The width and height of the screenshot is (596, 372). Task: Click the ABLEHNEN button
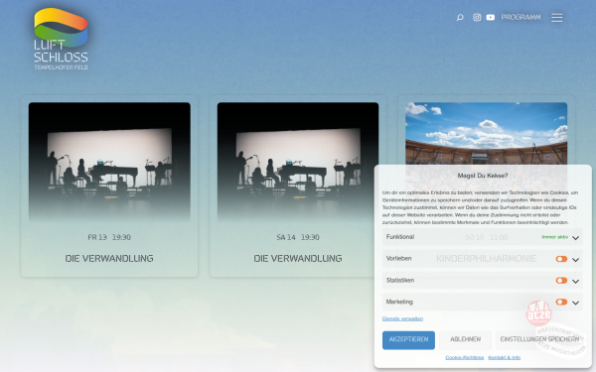(x=465, y=339)
